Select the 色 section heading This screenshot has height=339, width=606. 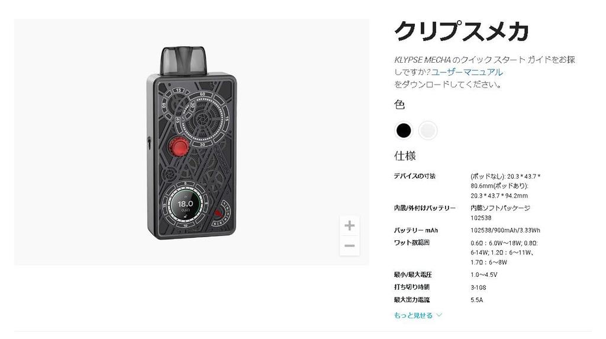(x=399, y=104)
